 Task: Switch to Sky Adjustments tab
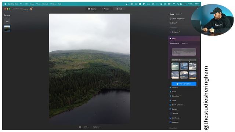[174, 43]
